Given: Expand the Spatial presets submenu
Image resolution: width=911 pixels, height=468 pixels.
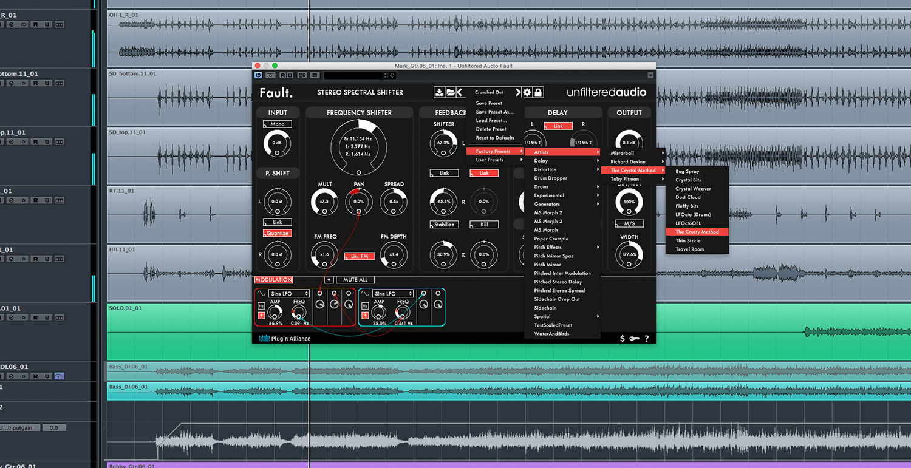Looking at the screenshot, I should (563, 316).
